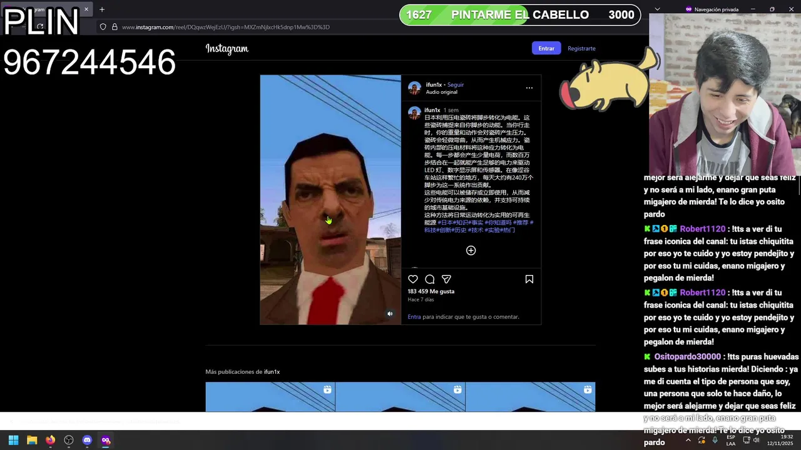Open Firefox from the taskbar
This screenshot has width=801, height=450.
pos(50,440)
